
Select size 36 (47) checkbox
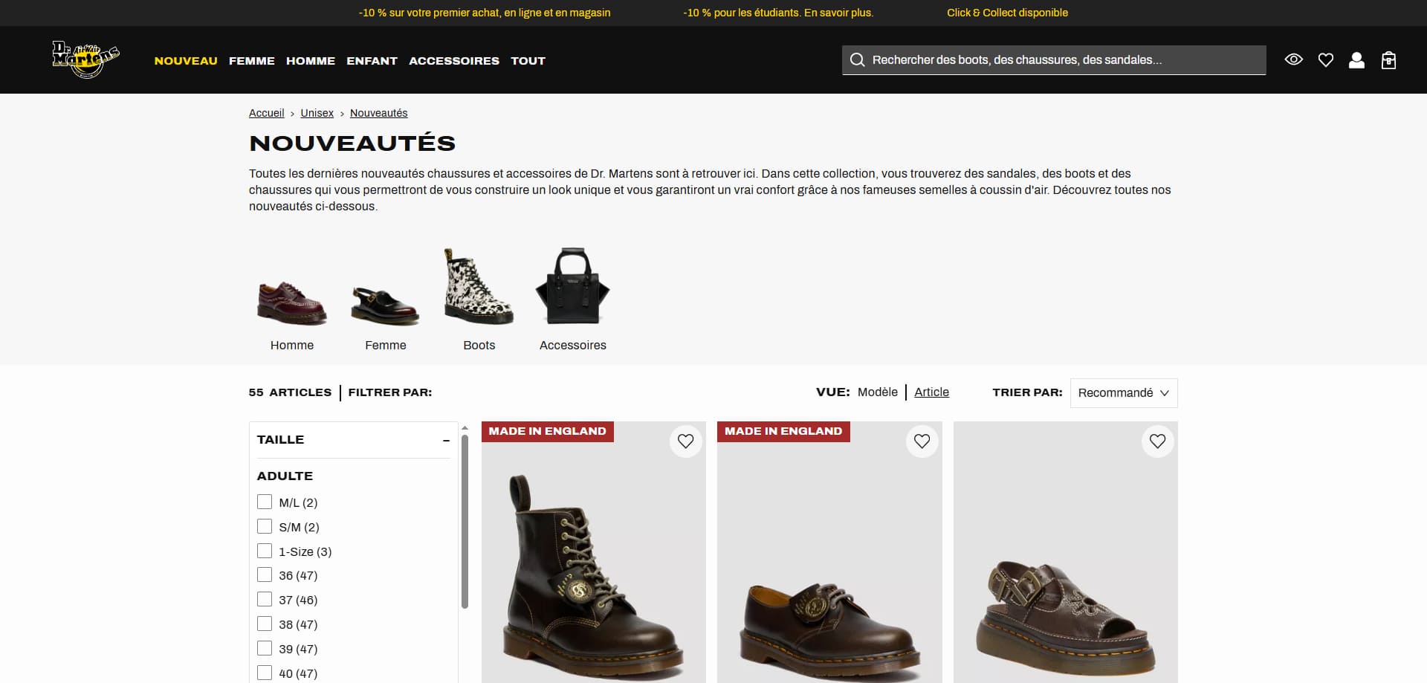(x=265, y=574)
